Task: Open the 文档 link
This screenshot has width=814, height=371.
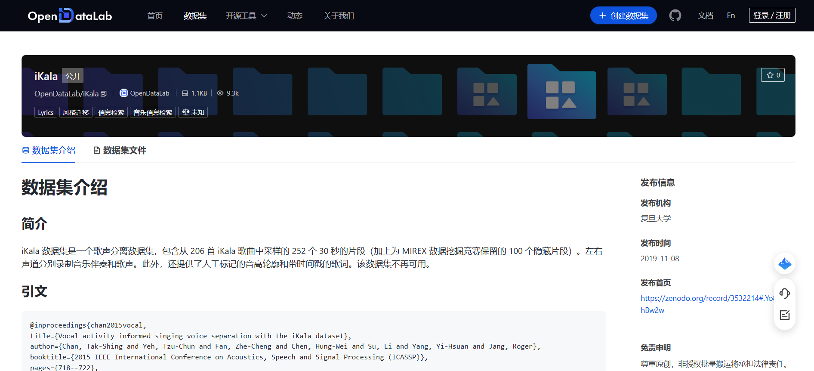Action: tap(705, 16)
